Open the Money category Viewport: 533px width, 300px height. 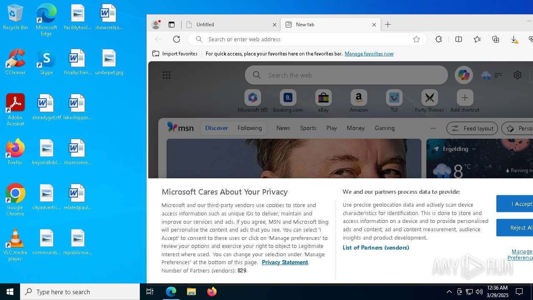(x=356, y=128)
